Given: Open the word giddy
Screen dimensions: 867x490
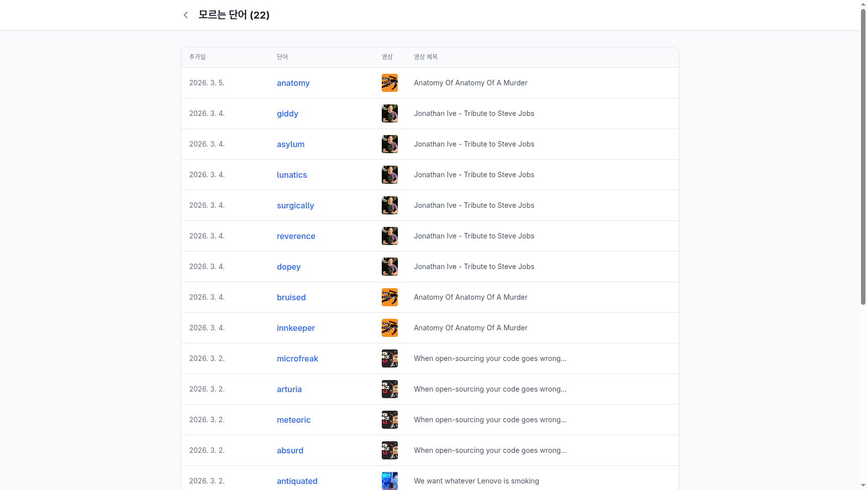Looking at the screenshot, I should (287, 113).
